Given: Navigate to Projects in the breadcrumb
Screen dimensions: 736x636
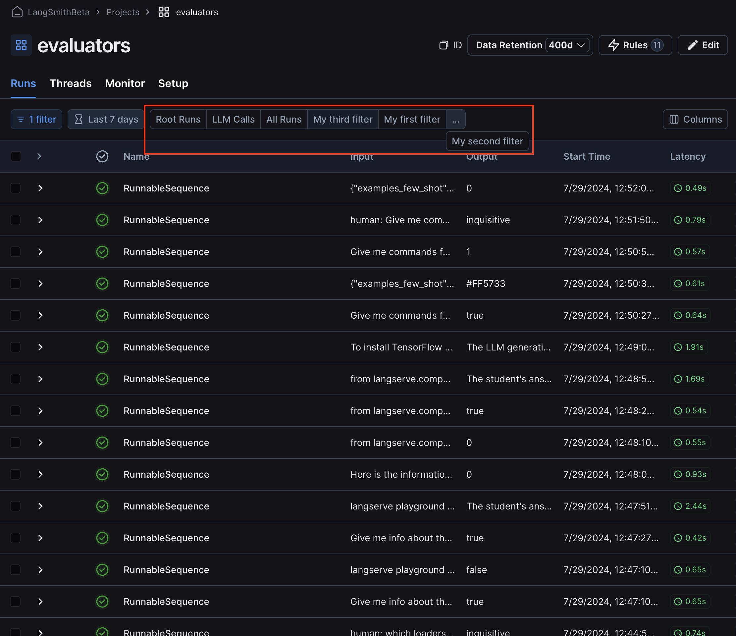Looking at the screenshot, I should [x=123, y=12].
